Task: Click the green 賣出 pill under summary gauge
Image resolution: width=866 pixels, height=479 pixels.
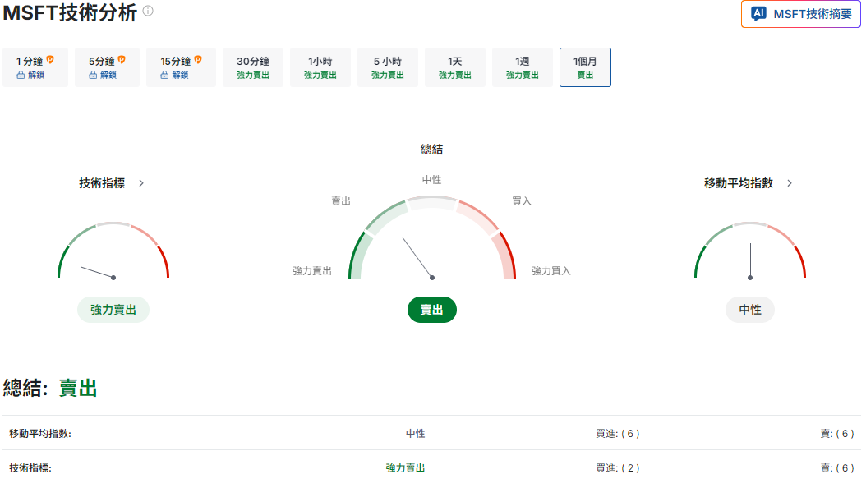Action: [x=432, y=310]
